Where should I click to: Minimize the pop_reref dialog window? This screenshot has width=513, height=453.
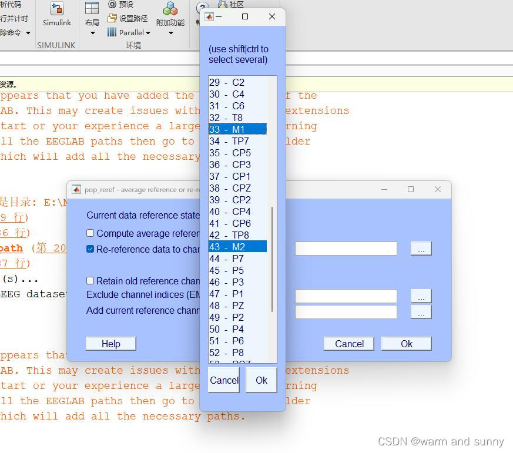tap(384, 189)
